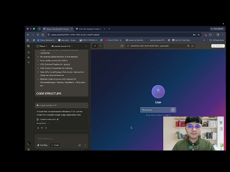Click the Download button
This screenshot has height=172, width=230.
click(x=218, y=46)
